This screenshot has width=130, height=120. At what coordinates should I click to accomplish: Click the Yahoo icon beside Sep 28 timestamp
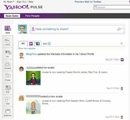click(122, 59)
